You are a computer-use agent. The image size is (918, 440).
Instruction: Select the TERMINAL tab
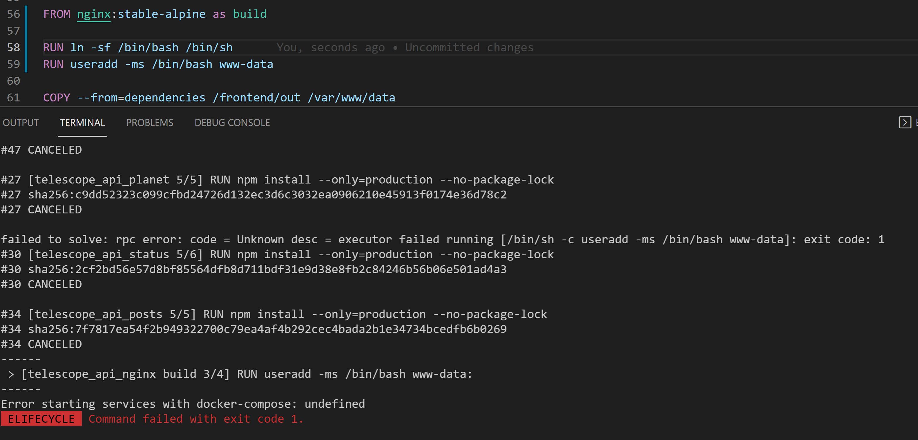pos(82,123)
